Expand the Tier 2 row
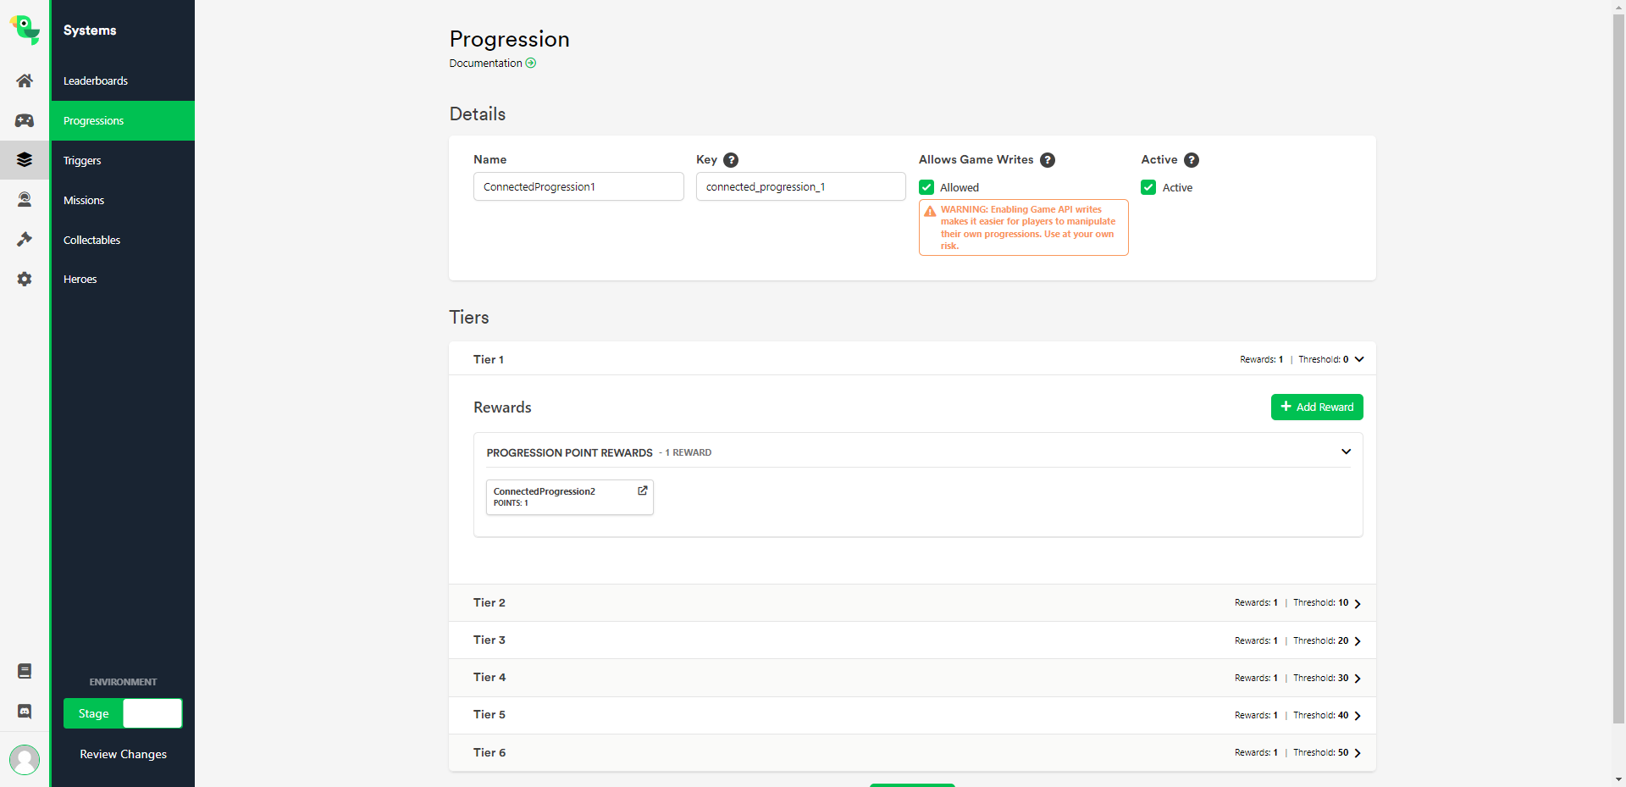The image size is (1626, 787). [x=1357, y=603]
